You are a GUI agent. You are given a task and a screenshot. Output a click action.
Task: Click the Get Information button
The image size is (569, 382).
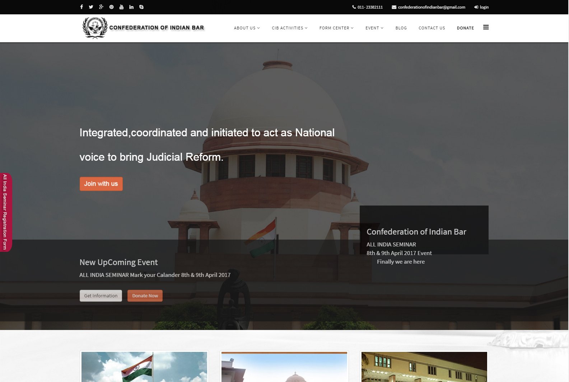tap(101, 296)
